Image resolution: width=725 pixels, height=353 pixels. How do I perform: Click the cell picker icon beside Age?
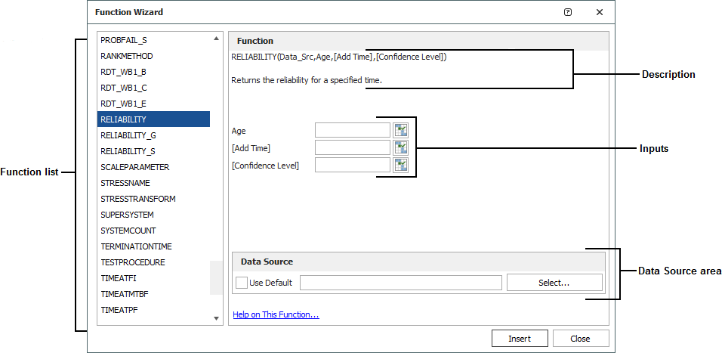400,130
